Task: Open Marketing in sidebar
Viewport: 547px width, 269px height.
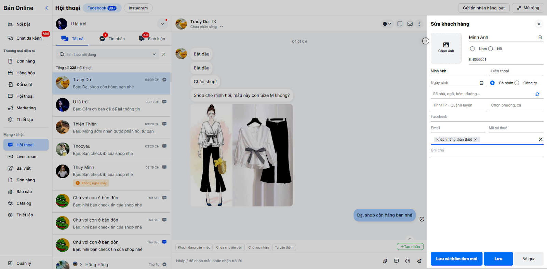Action: click(x=26, y=108)
